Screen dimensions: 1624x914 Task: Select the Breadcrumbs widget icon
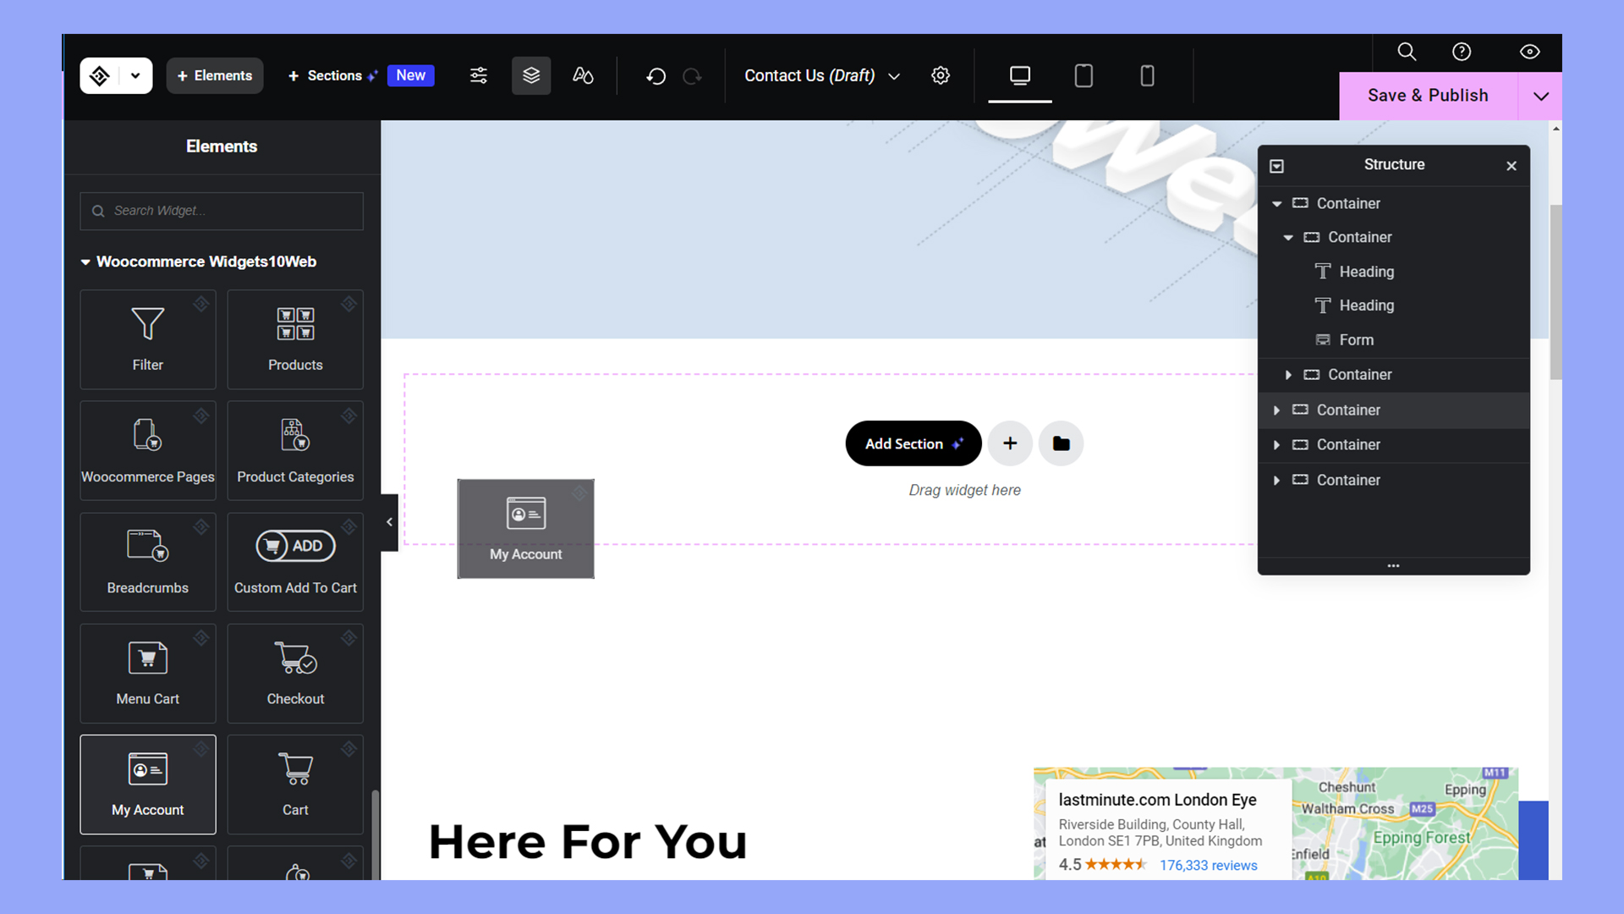click(147, 546)
